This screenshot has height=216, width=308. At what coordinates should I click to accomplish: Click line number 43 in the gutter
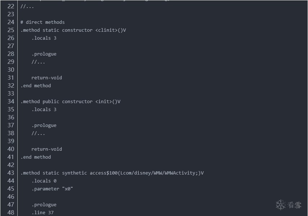point(10,173)
